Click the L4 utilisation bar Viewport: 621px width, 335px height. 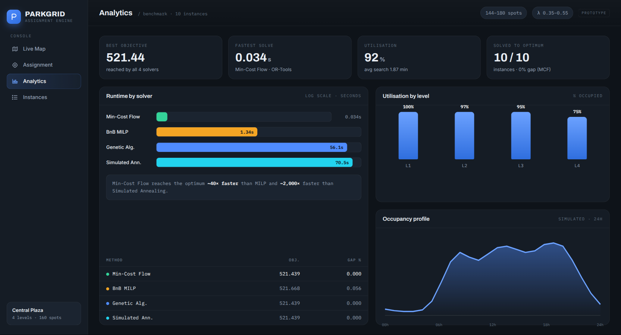(x=577, y=138)
